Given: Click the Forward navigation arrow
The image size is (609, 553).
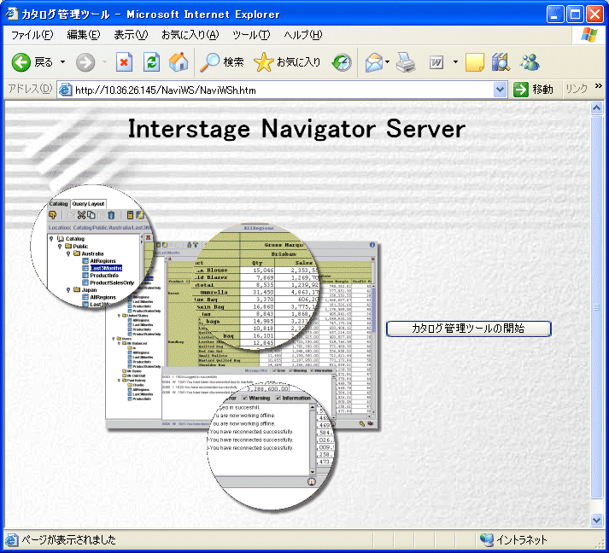Looking at the screenshot, I should tap(85, 62).
